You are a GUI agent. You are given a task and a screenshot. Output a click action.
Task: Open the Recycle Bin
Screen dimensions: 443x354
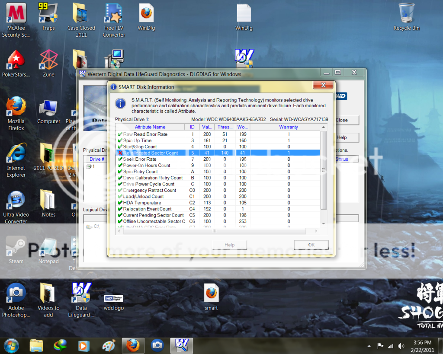pos(407,17)
